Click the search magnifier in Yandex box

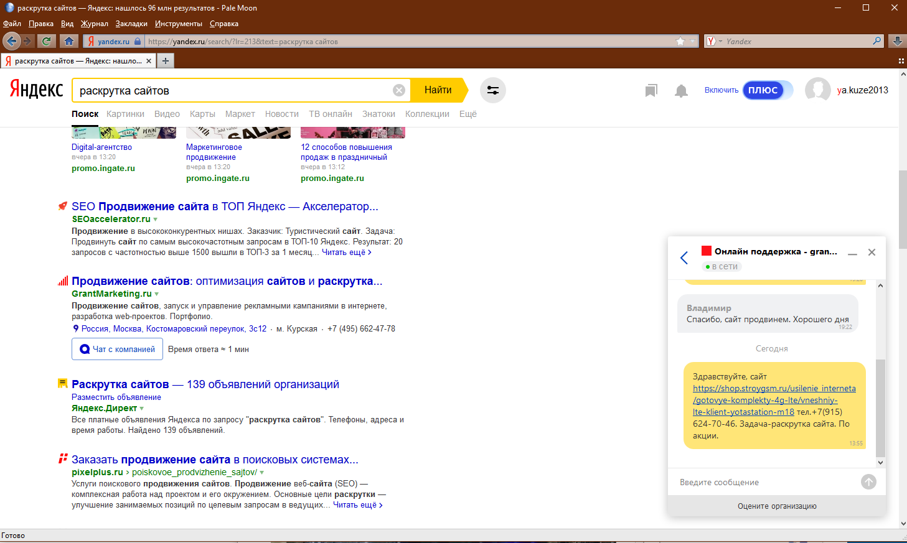click(x=877, y=41)
